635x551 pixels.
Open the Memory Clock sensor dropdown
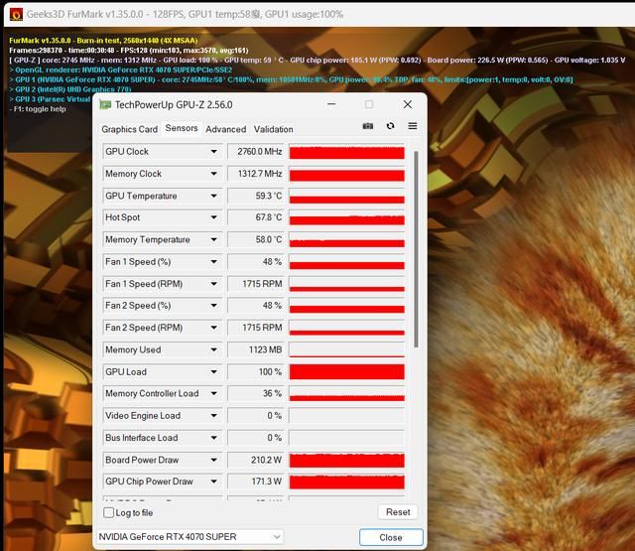(213, 174)
